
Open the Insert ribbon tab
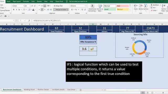pos(8,2)
